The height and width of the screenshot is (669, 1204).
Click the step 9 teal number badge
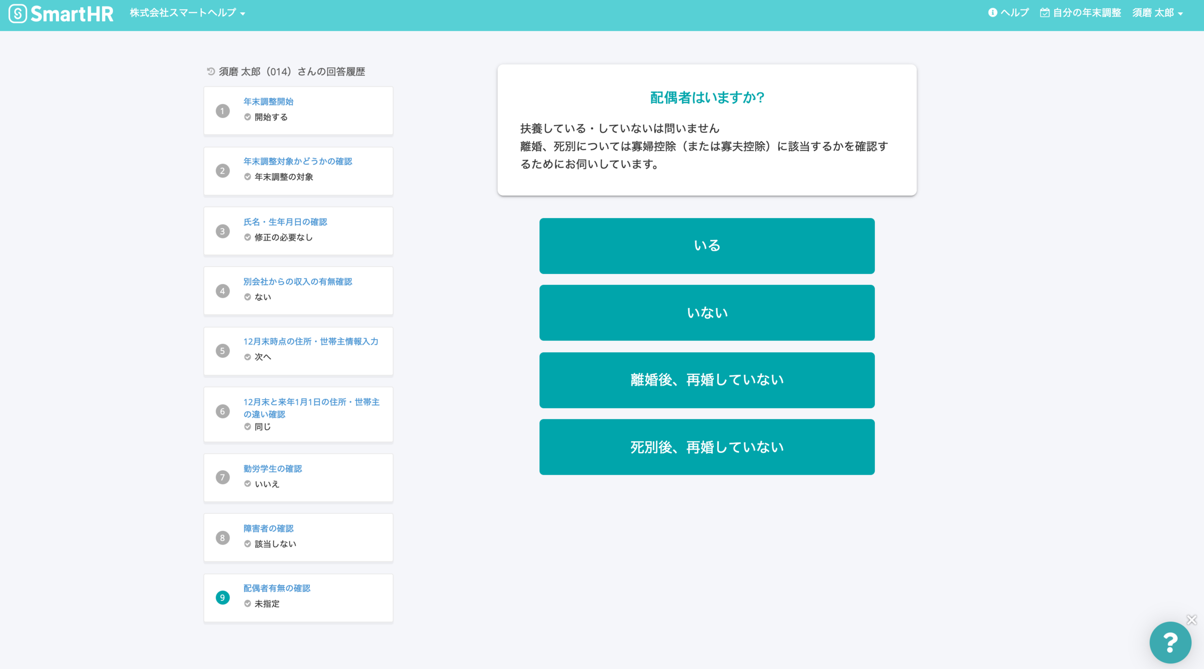click(223, 598)
